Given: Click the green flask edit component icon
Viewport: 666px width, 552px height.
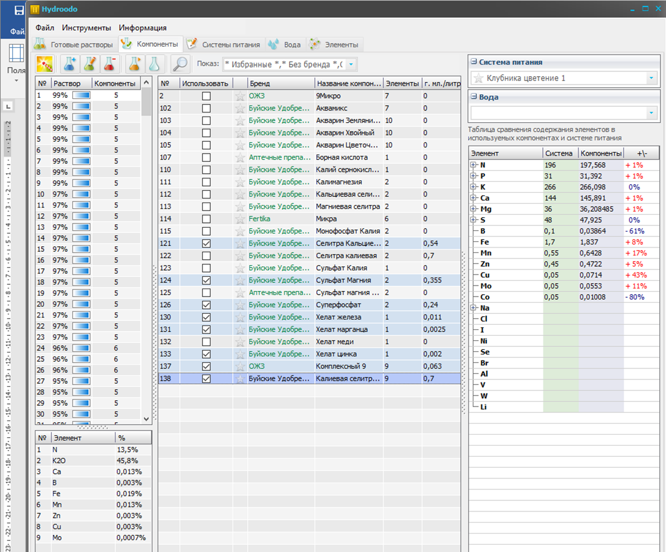Looking at the screenshot, I should tap(90, 64).
